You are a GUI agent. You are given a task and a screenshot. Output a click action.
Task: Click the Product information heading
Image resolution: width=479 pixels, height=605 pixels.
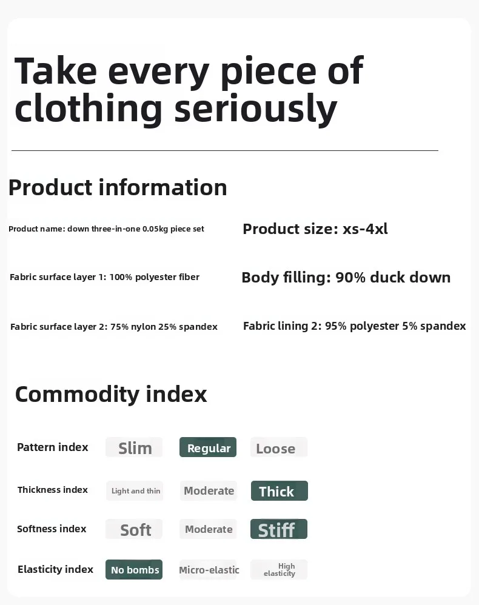tap(118, 187)
